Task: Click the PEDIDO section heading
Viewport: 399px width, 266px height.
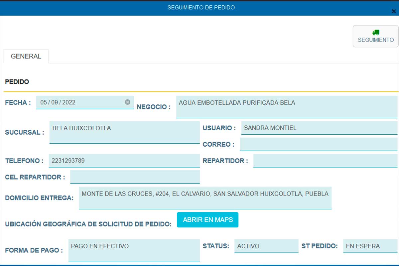Action: [x=17, y=82]
